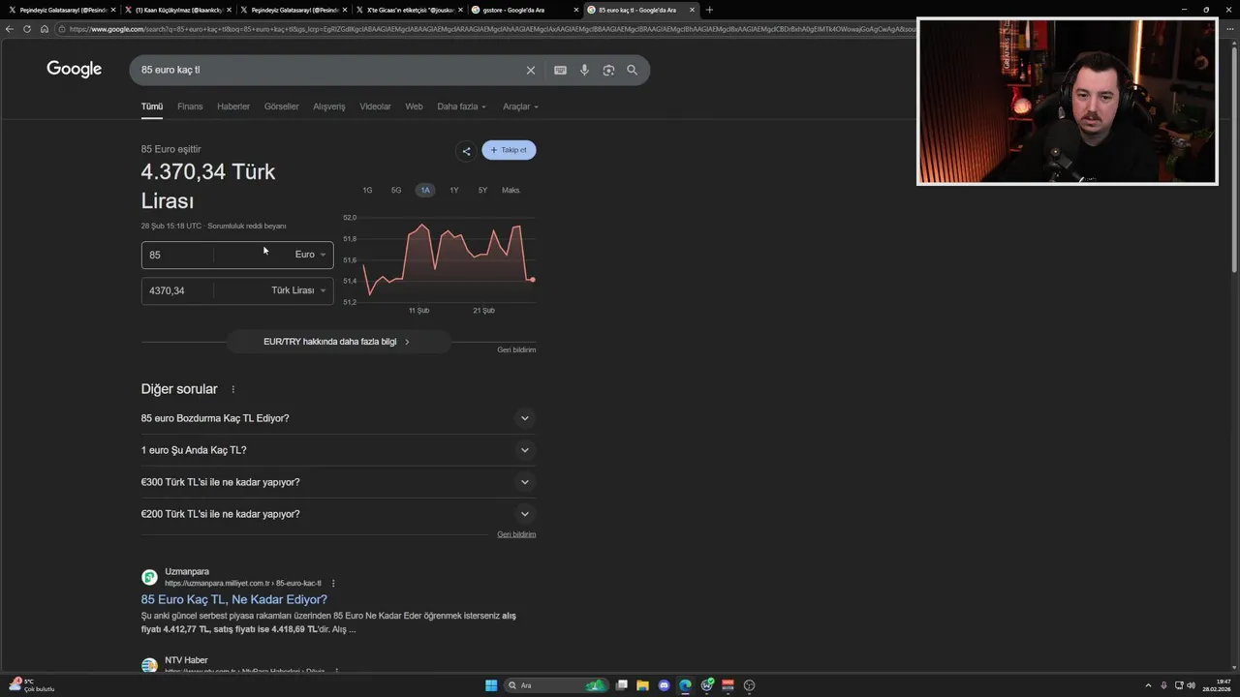1240x697 pixels.
Task: Select the Maks. chart range
Action: [x=511, y=190]
